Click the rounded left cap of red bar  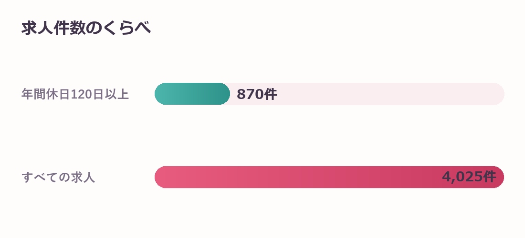coord(161,177)
